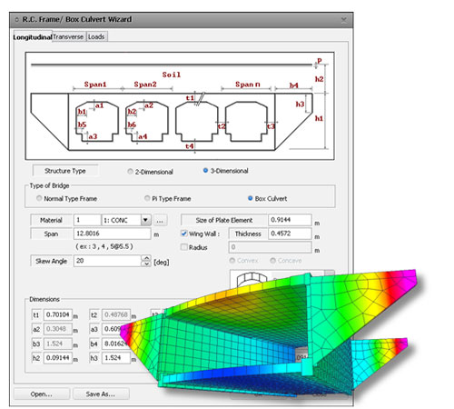Click the t1 dimension input field
This screenshot has width=454, height=409.
click(58, 314)
